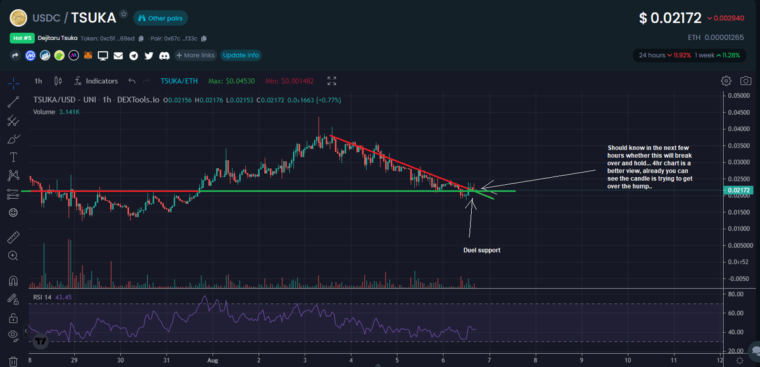760x367 pixels.
Task: Click the TSUKA/USD chart title legend
Action: 96,100
